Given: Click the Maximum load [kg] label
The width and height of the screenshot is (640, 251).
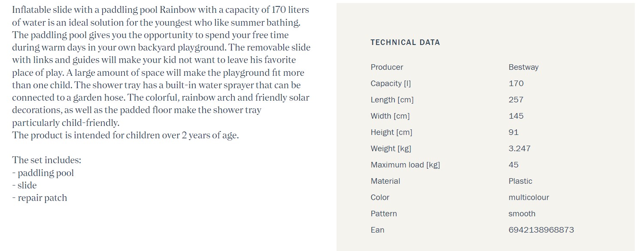Looking at the screenshot, I should tap(405, 165).
